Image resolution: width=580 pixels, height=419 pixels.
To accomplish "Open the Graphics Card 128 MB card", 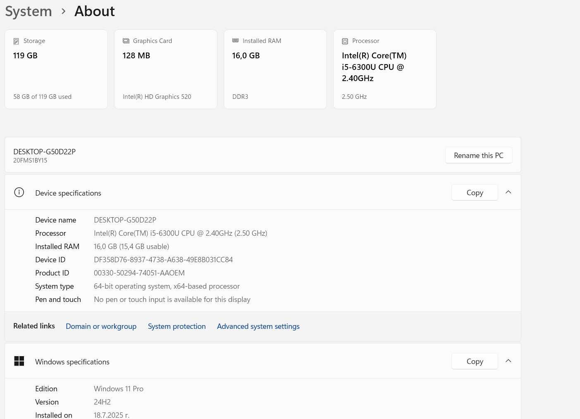I will (166, 69).
